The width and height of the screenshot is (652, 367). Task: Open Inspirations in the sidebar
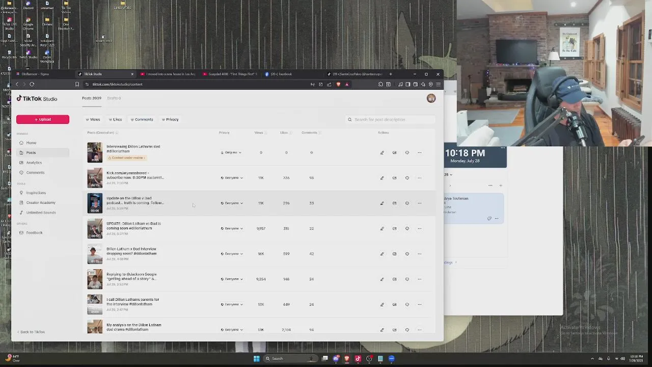tap(43, 193)
